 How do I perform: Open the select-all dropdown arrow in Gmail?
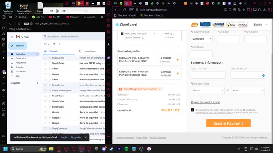48,44
